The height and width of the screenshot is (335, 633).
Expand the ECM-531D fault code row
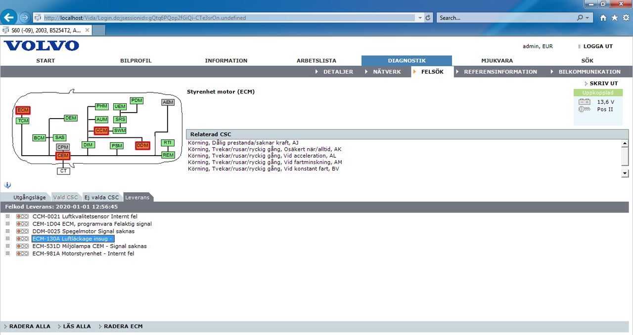coord(7,246)
